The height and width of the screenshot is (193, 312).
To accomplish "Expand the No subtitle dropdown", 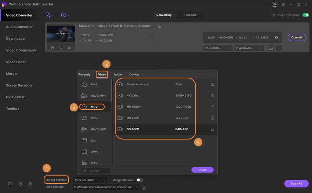I will [218, 48].
